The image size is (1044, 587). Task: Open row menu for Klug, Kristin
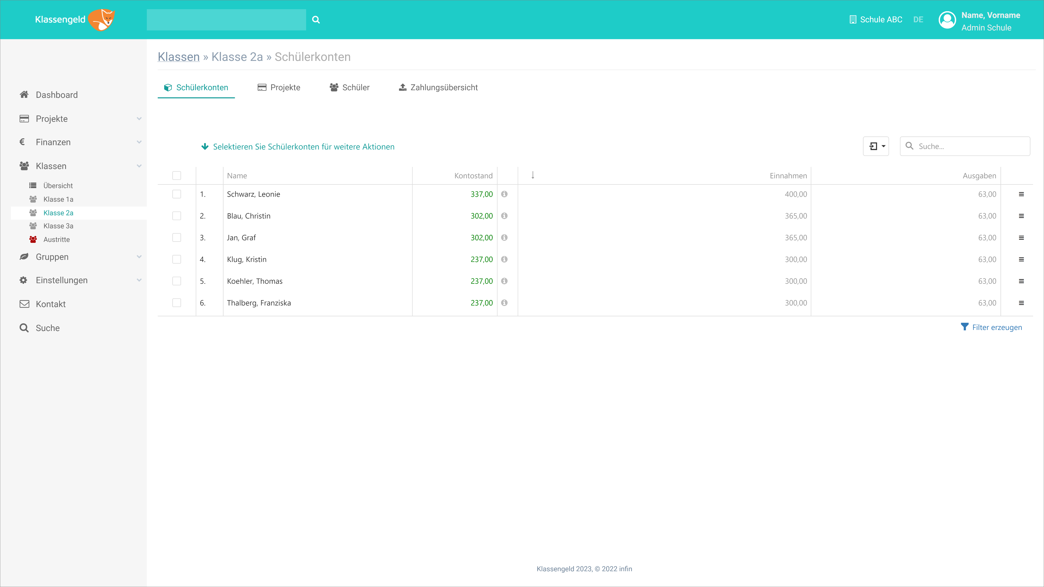click(x=1021, y=260)
